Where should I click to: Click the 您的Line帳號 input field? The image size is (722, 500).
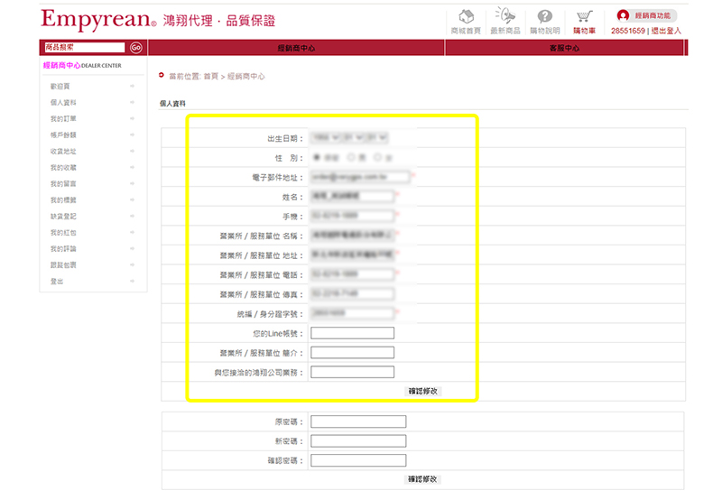[x=352, y=333]
